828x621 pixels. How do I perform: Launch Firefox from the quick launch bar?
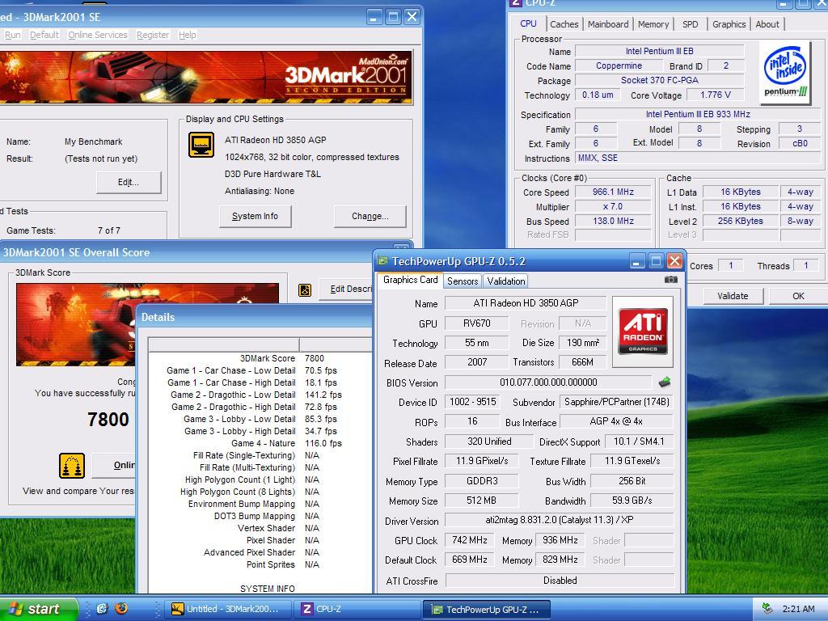(121, 608)
